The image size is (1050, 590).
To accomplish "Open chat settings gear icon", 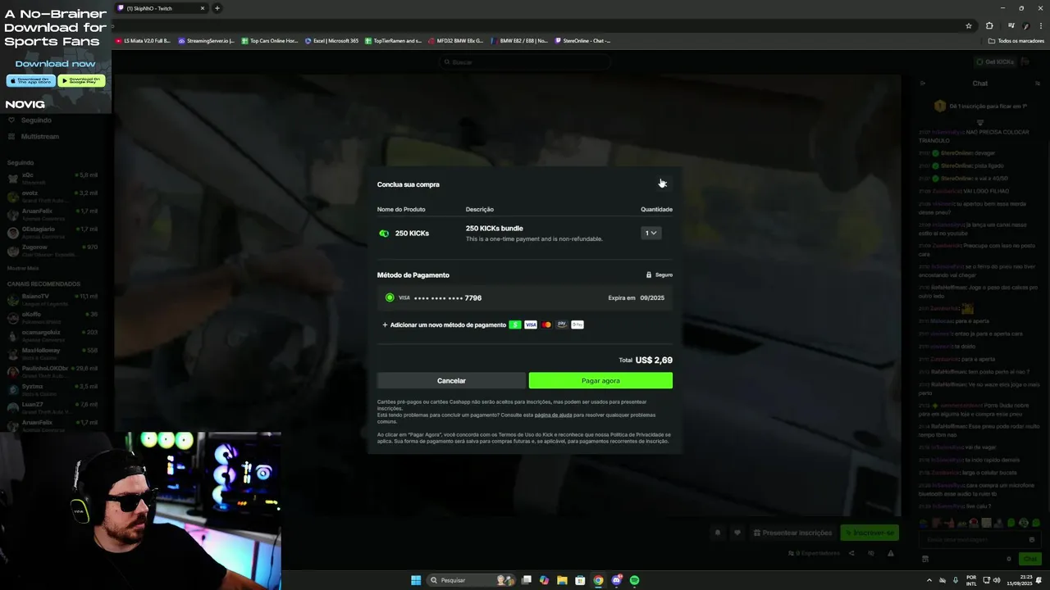I will point(1009,559).
